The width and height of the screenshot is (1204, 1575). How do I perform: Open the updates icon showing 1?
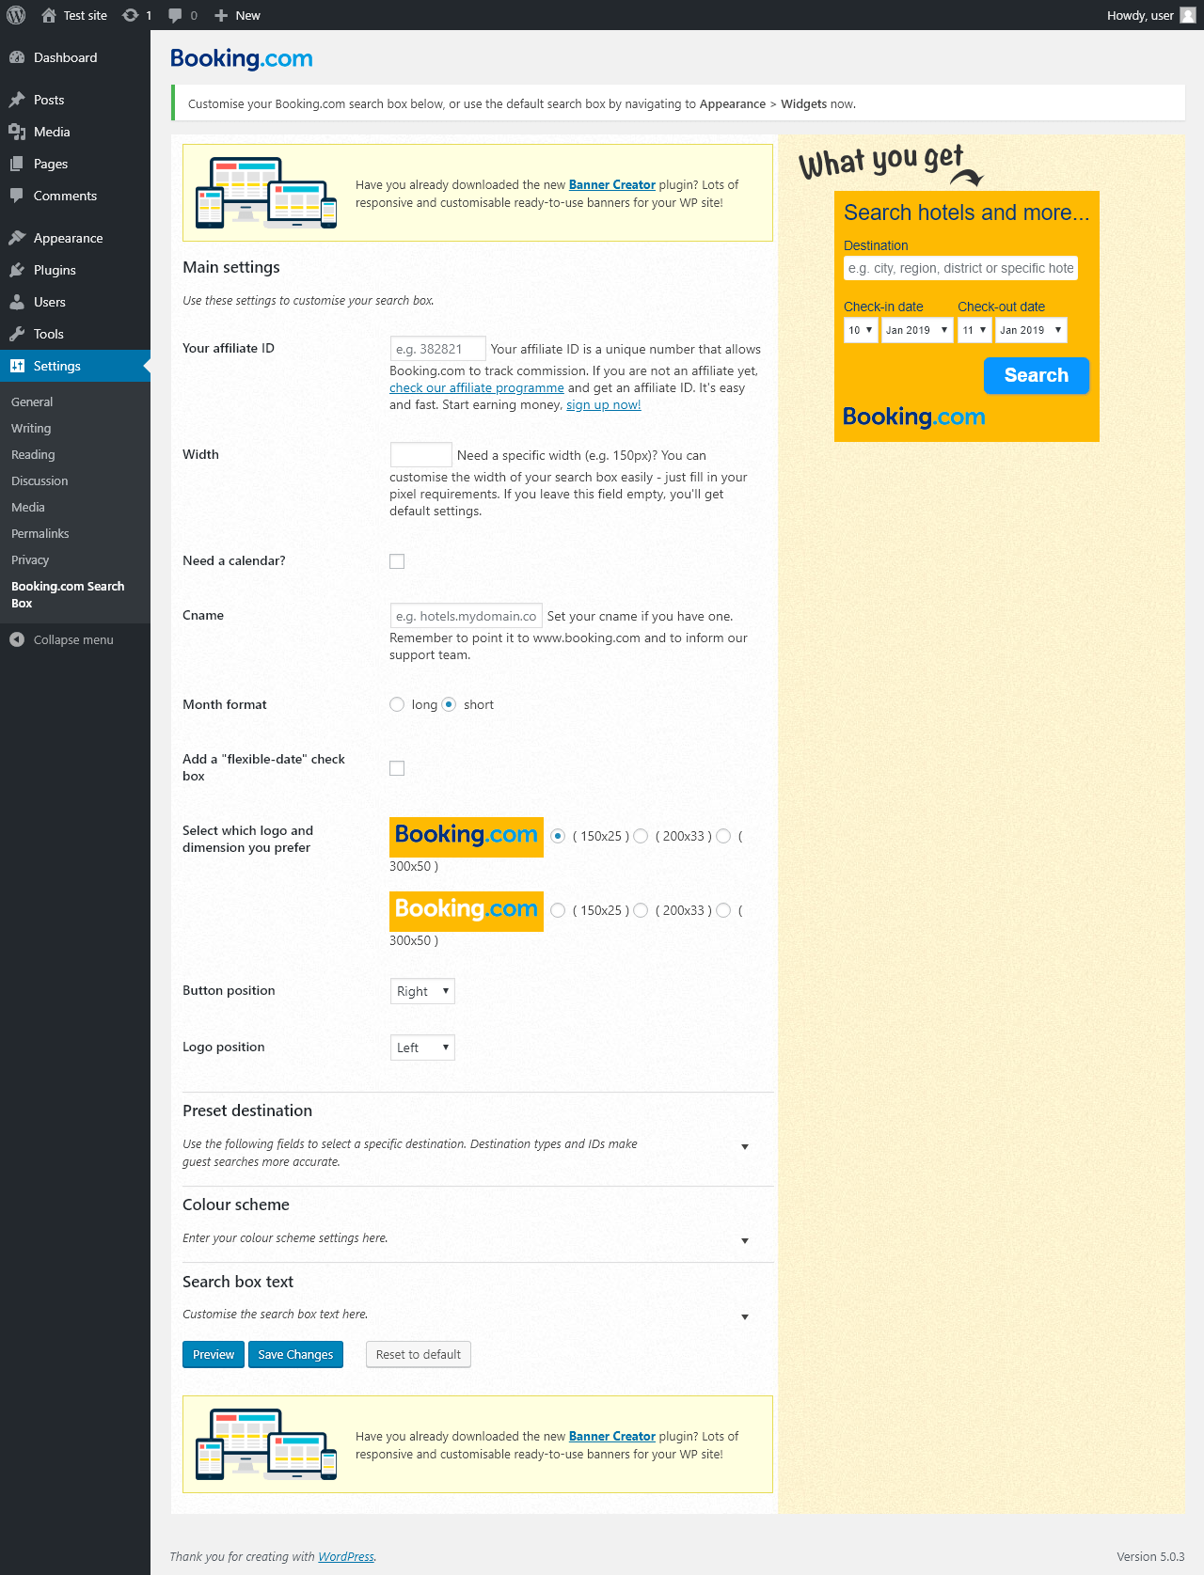pyautogui.click(x=131, y=15)
